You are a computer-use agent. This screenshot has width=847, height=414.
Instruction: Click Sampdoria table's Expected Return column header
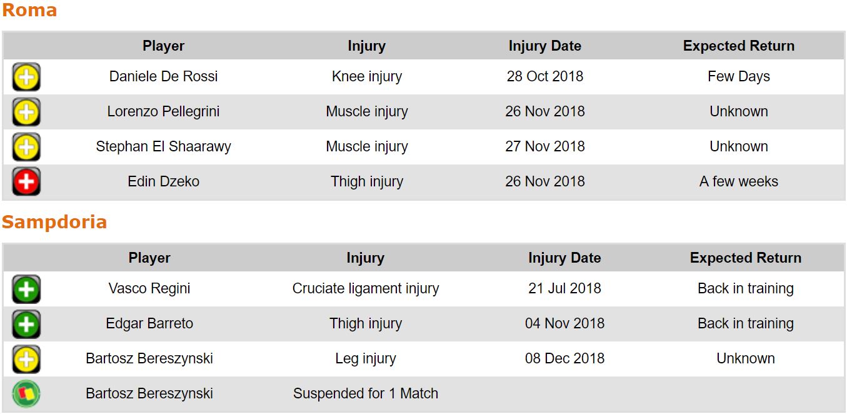pyautogui.click(x=745, y=258)
